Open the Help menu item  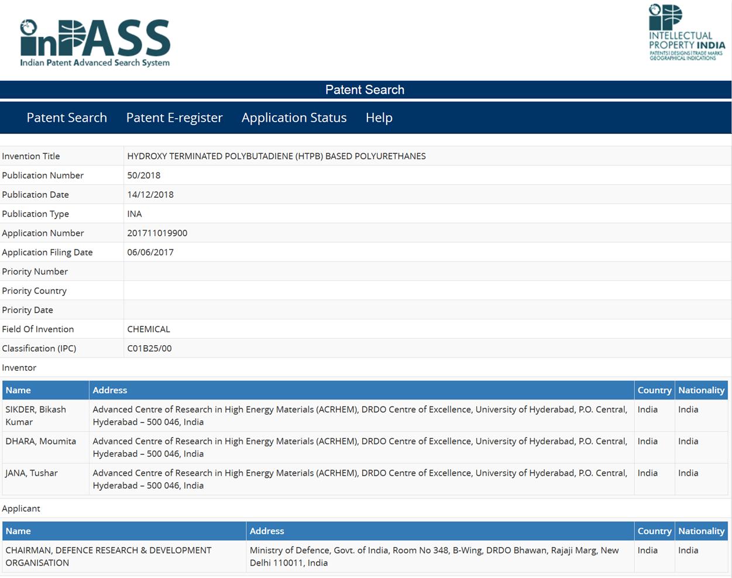[x=379, y=118]
